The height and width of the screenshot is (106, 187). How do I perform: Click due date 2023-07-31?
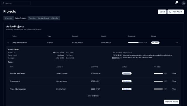coord(96,89)
